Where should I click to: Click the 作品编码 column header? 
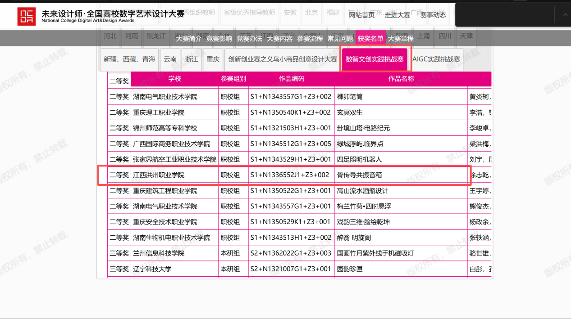click(x=291, y=79)
